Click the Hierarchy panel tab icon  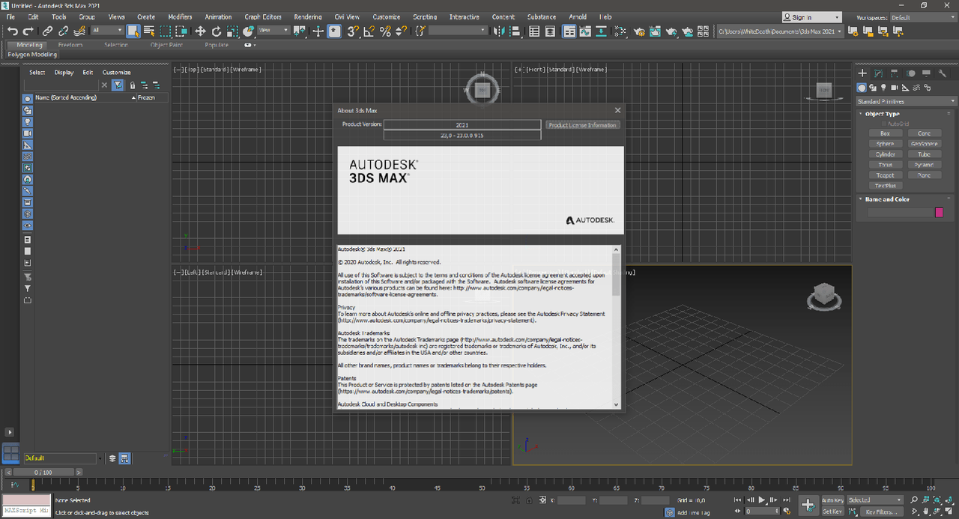[x=895, y=73]
